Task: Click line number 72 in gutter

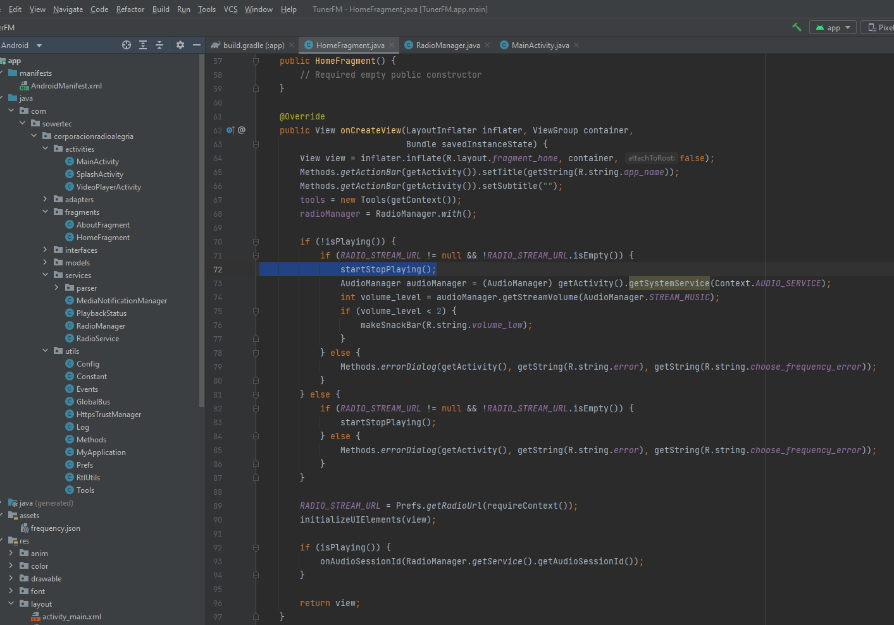Action: click(218, 269)
